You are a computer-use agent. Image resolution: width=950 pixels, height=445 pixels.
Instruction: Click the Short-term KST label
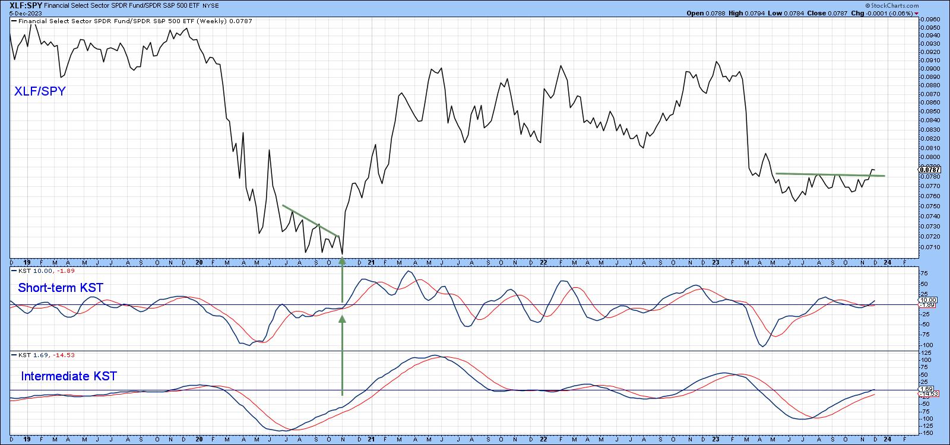click(x=61, y=288)
